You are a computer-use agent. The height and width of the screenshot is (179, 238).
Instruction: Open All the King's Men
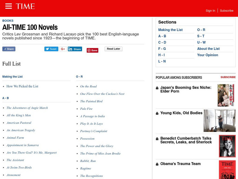click(x=18, y=115)
